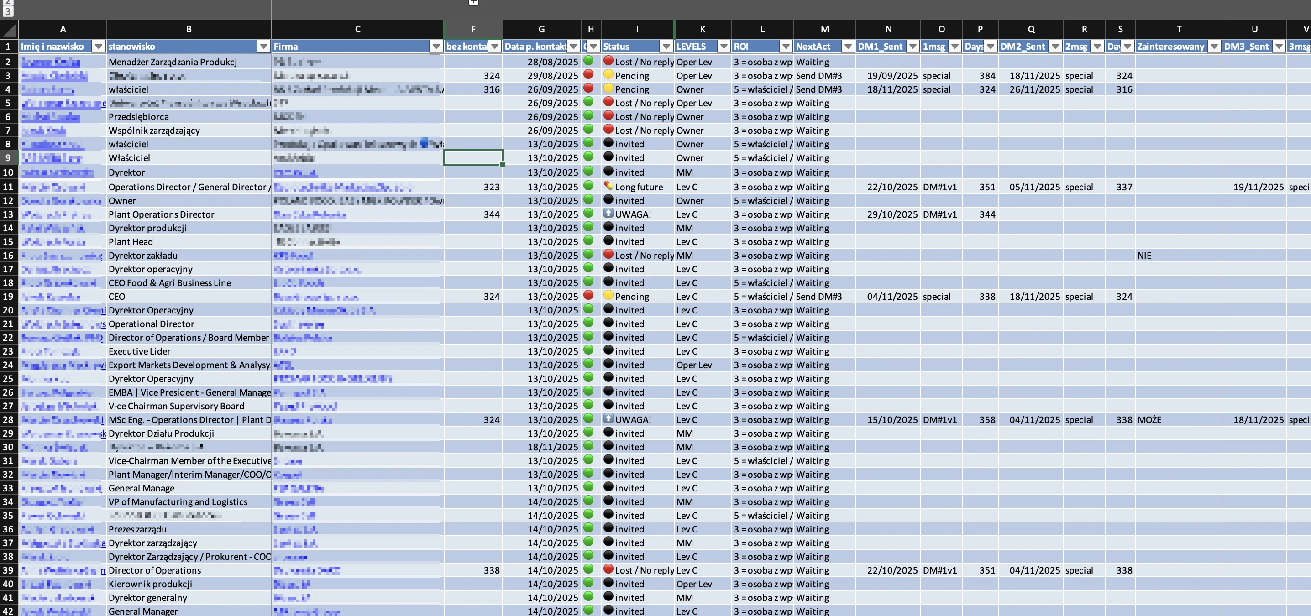The width and height of the screenshot is (1311, 616).
Task: Click the 'Menadżer Zarządzania Produkcj' cell
Action: (189, 62)
